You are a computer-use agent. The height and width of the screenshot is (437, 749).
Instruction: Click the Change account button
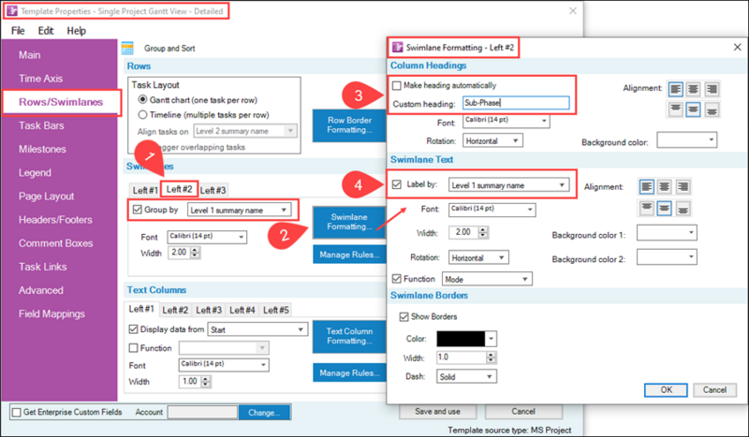[x=264, y=413]
